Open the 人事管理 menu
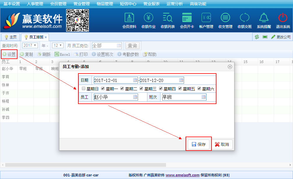 click(35, 4)
